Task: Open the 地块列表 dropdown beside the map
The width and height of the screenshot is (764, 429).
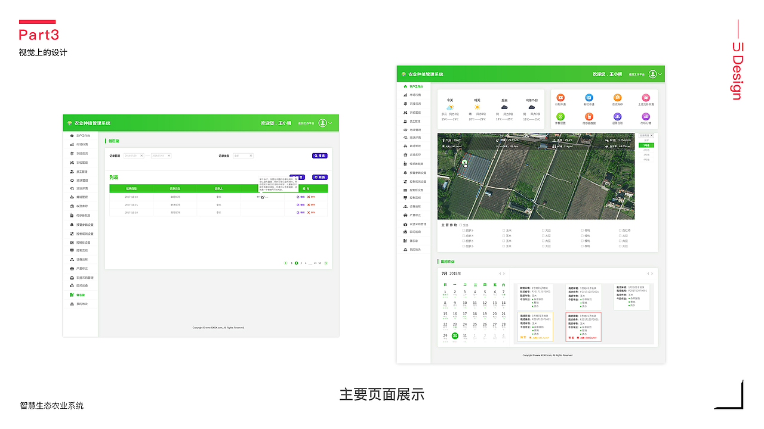Action: (x=646, y=135)
